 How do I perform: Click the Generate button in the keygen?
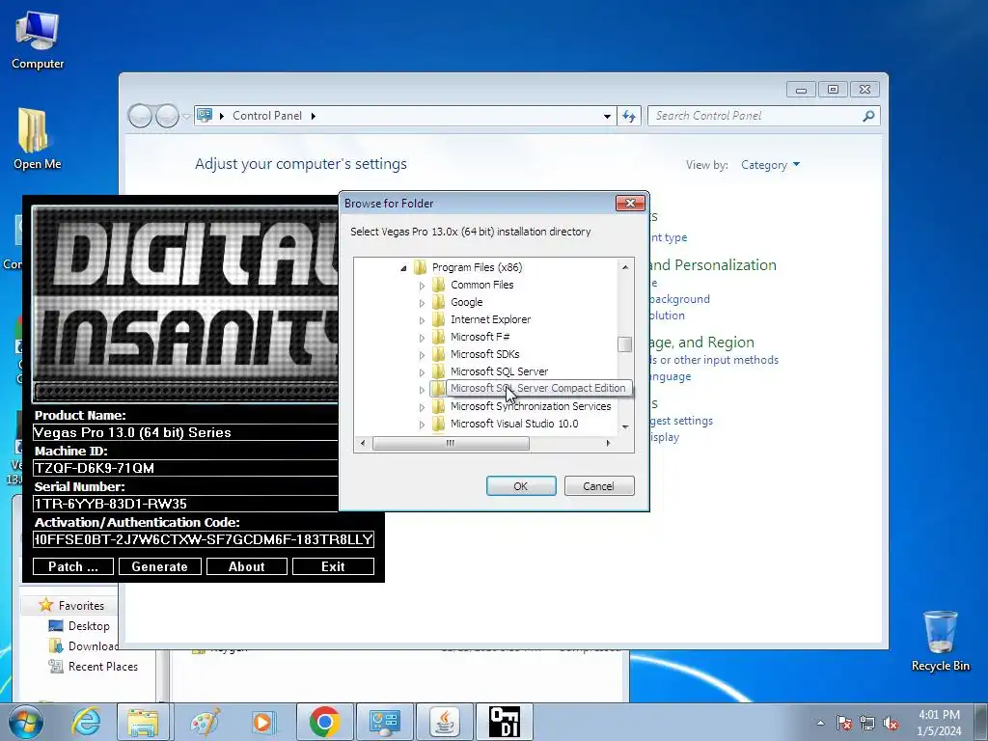159,566
